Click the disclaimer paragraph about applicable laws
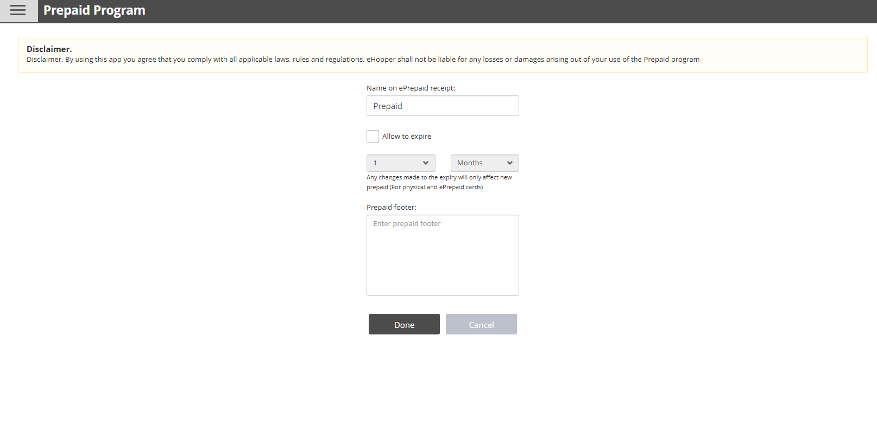877x432 pixels. pyautogui.click(x=363, y=60)
